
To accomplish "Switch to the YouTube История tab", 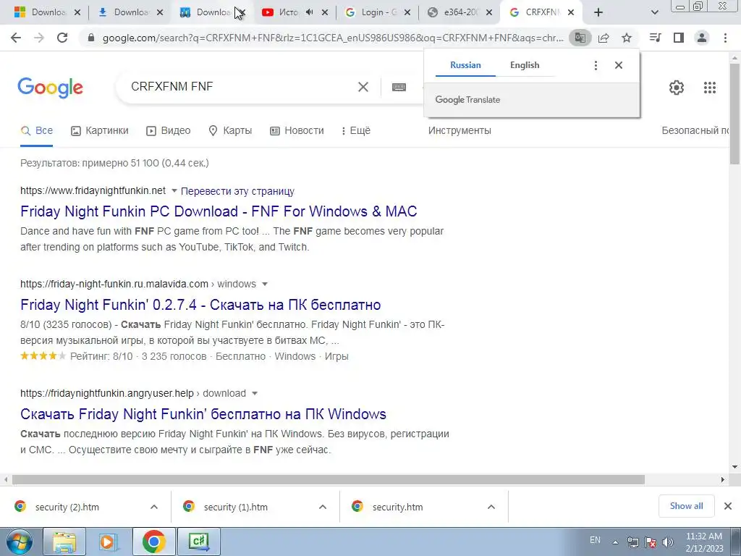I will tap(288, 12).
